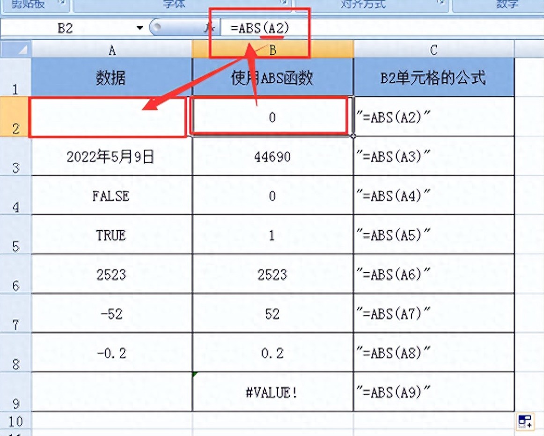Select column B header
The image size is (544, 436).
click(x=272, y=50)
